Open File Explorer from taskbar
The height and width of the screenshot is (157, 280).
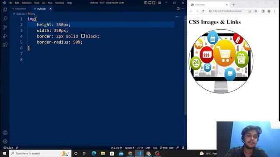pos(103,153)
